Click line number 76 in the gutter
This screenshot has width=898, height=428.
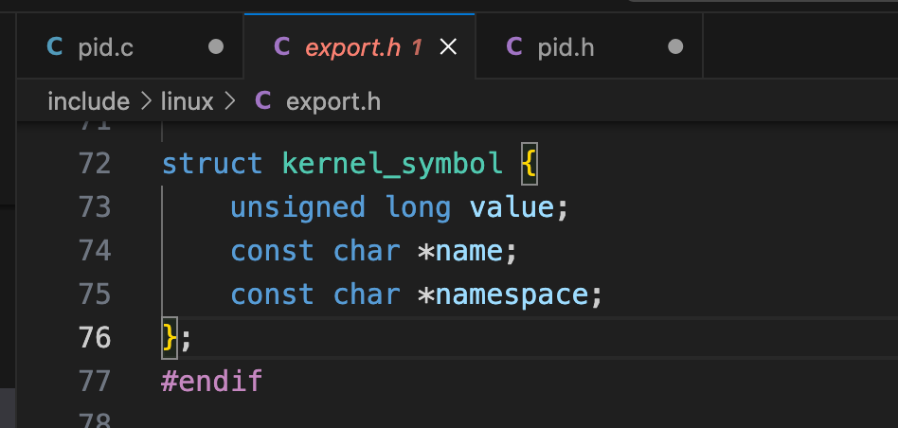point(94,337)
